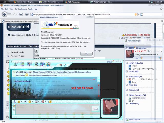Click OK in About MSN Messenger dialog
Screen dimensions: 164x123
click(x=86, y=54)
